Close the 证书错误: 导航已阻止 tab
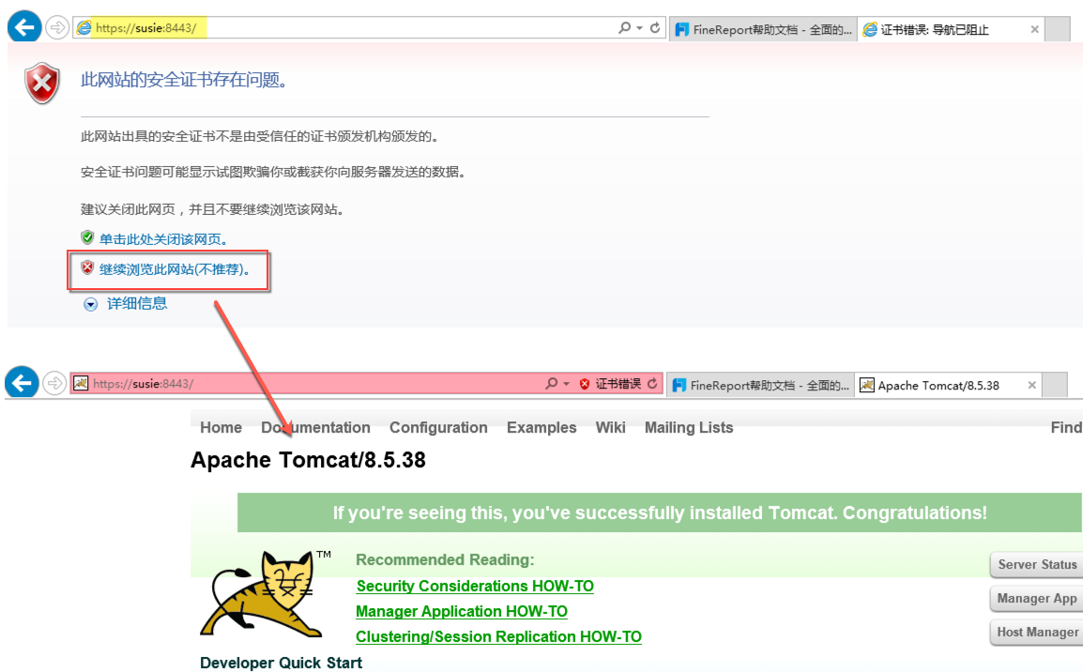The width and height of the screenshot is (1083, 672). [x=1034, y=29]
